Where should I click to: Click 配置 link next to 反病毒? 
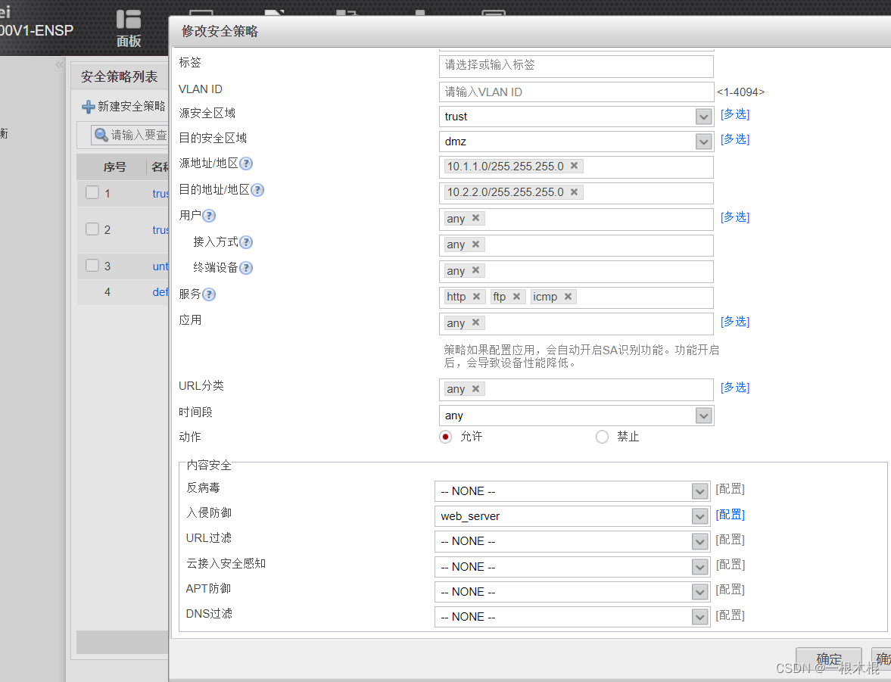click(731, 489)
